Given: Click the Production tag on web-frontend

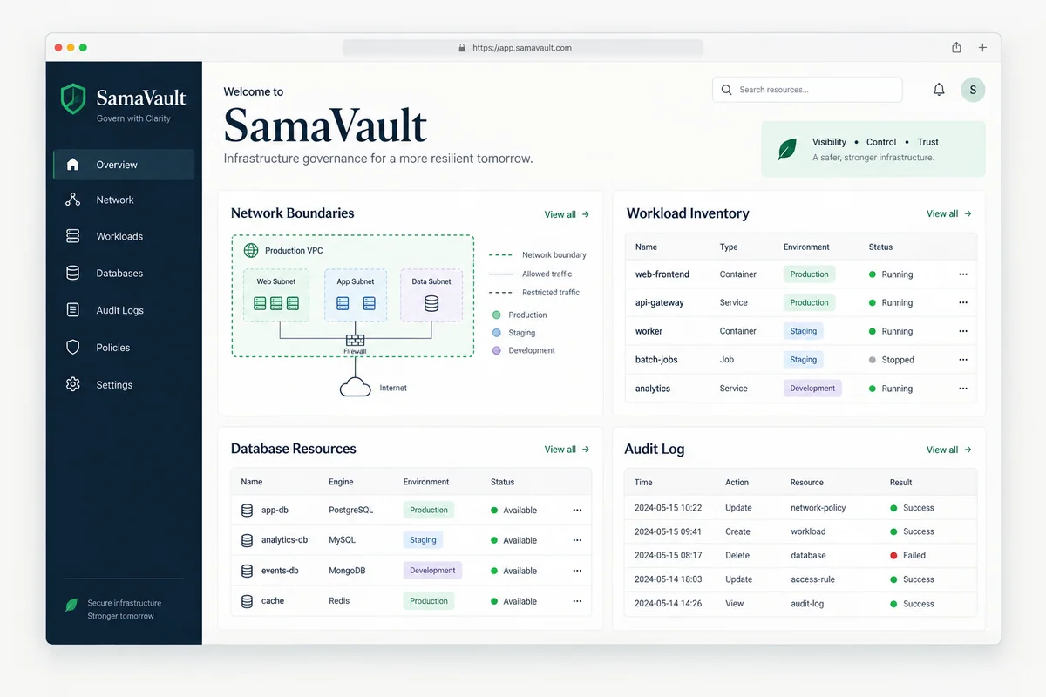Looking at the screenshot, I should pyautogui.click(x=809, y=274).
